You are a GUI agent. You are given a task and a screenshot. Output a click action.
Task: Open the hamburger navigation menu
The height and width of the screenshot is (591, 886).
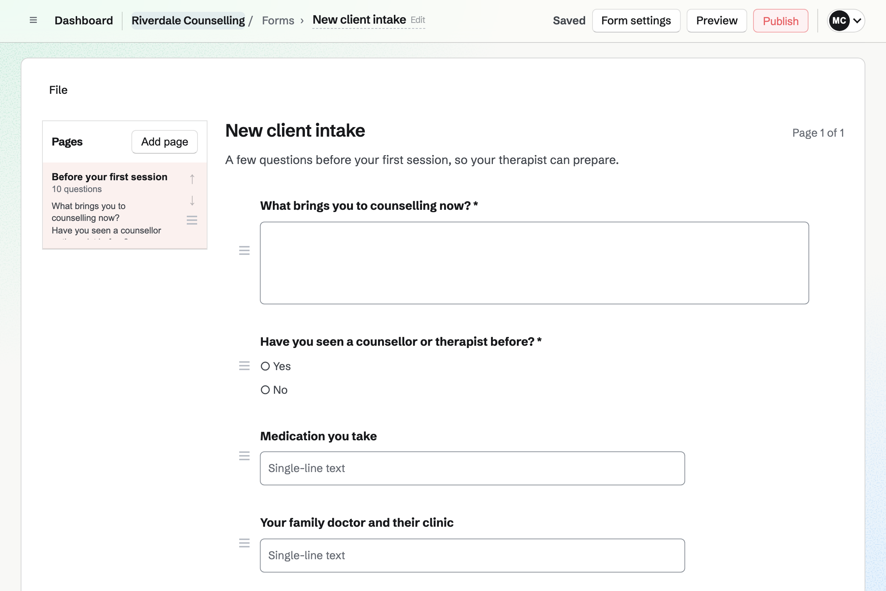pos(33,20)
